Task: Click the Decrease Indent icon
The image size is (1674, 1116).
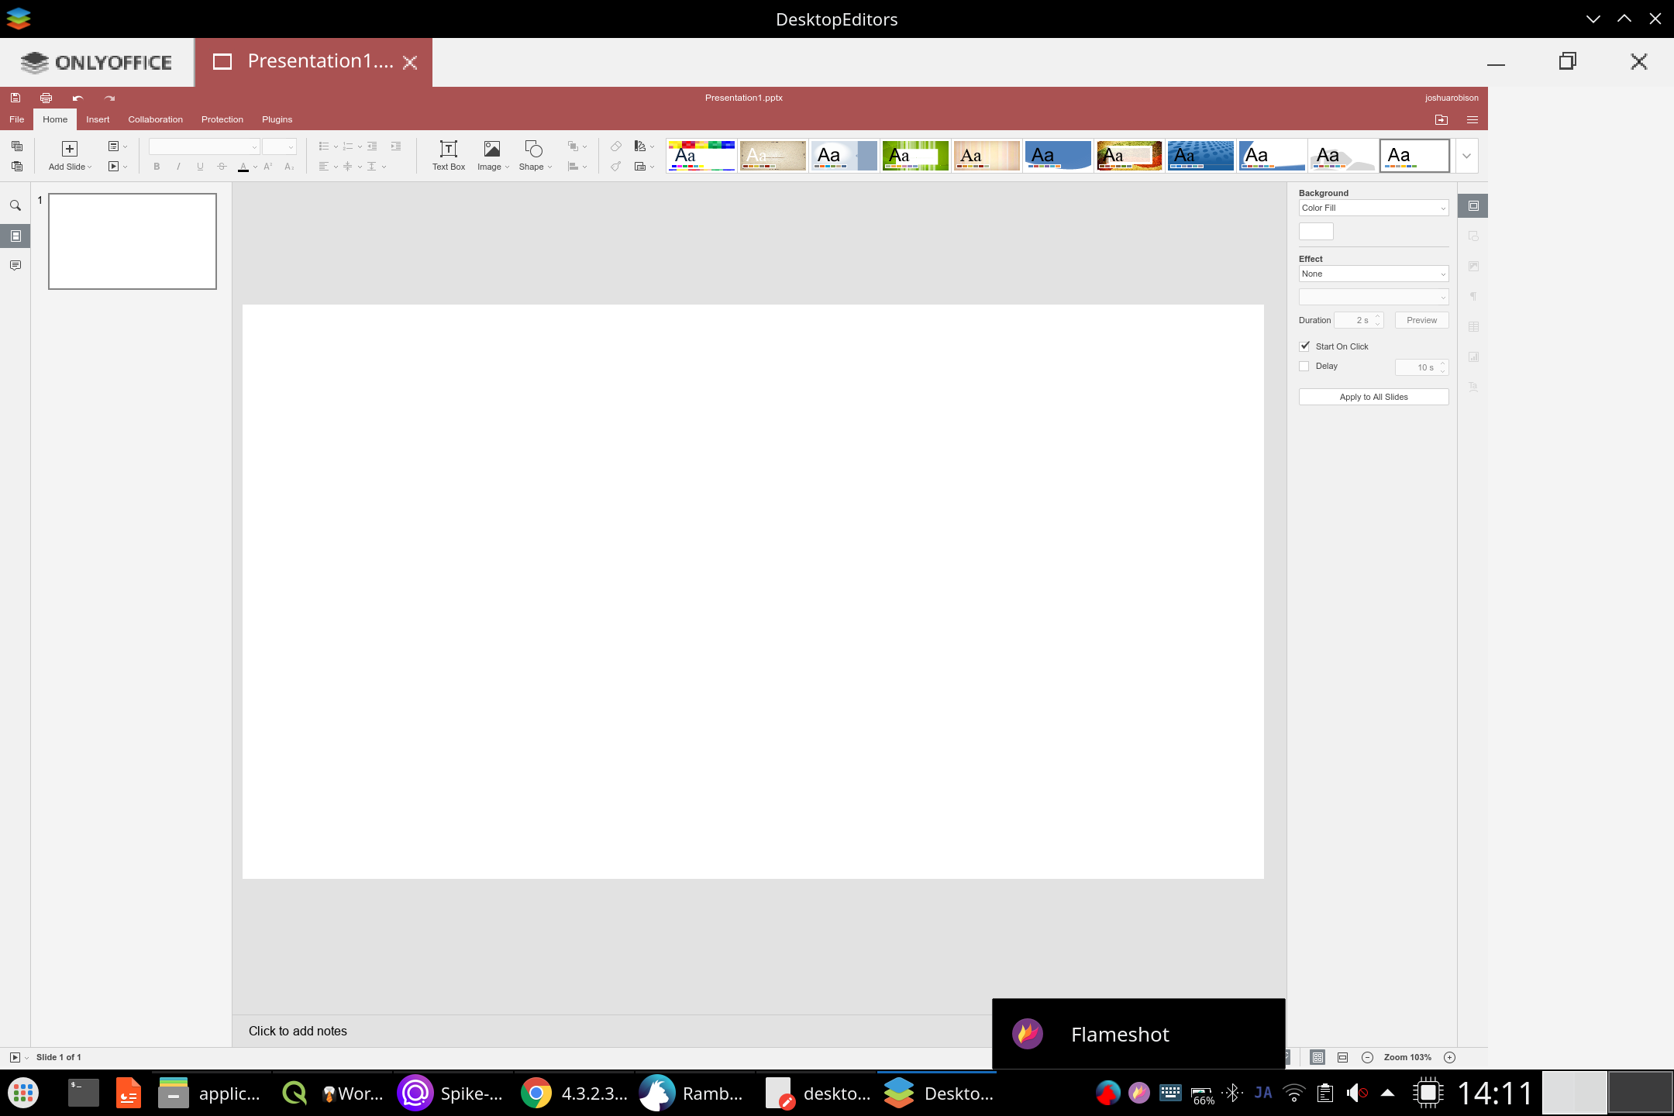Action: point(373,146)
